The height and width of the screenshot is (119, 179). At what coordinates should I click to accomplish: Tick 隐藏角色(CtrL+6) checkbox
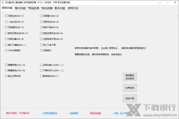point(15,70)
